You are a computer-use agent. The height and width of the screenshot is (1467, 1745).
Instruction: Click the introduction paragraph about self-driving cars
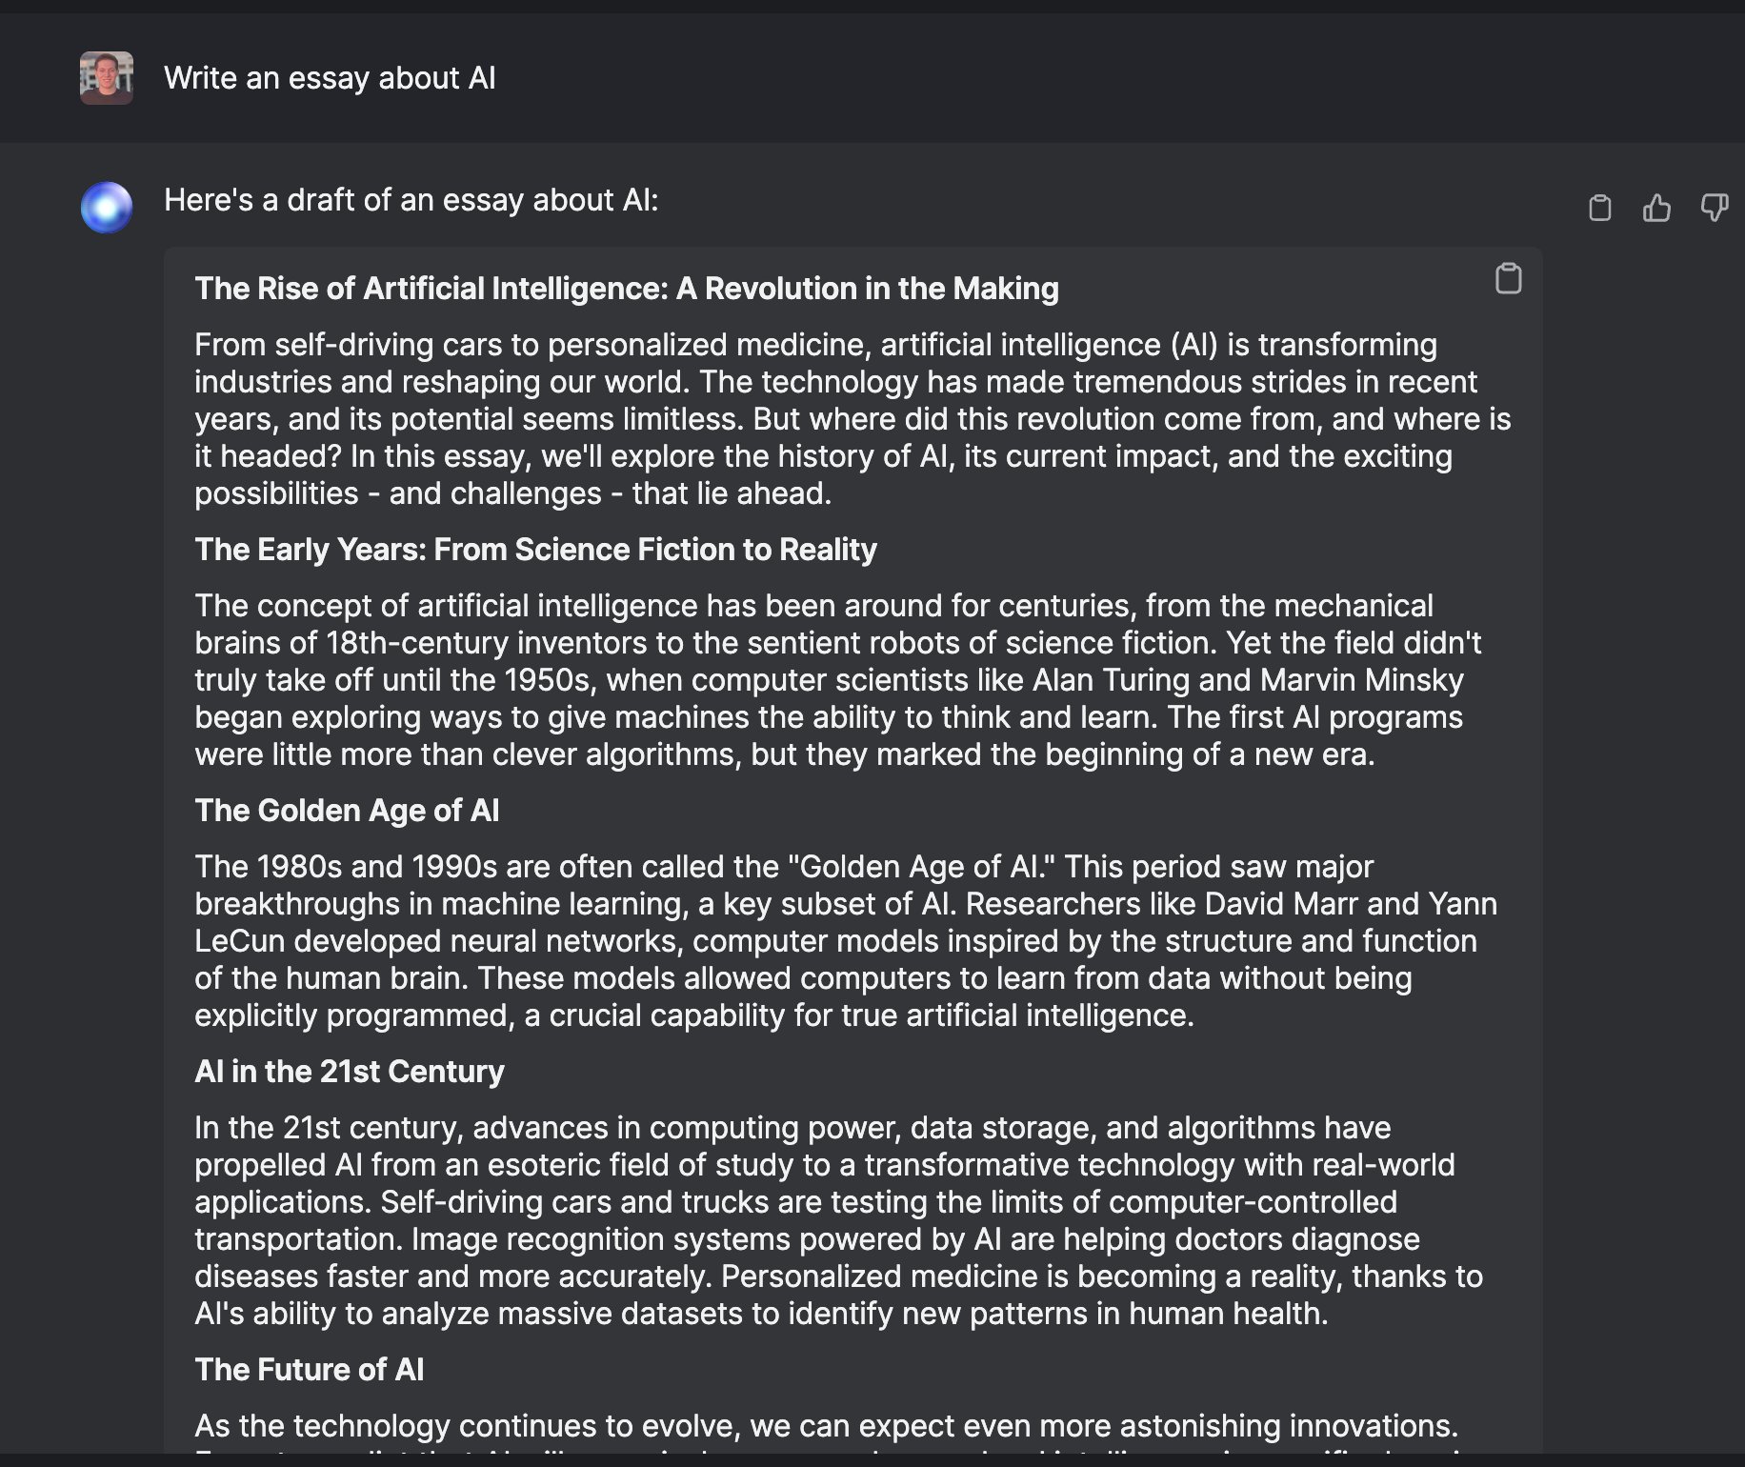[852, 419]
